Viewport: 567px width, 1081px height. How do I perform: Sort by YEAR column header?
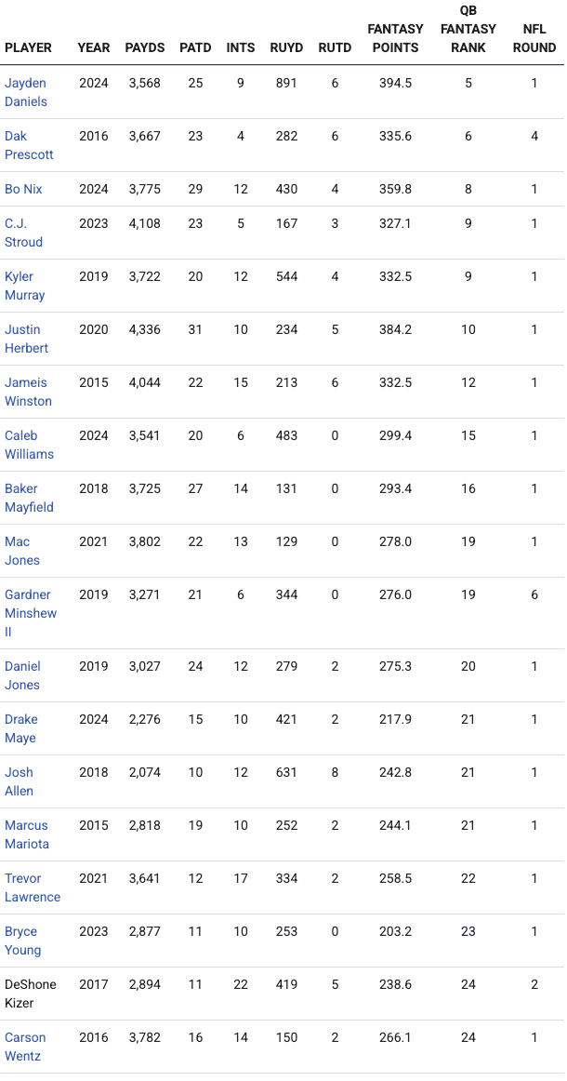93,47
